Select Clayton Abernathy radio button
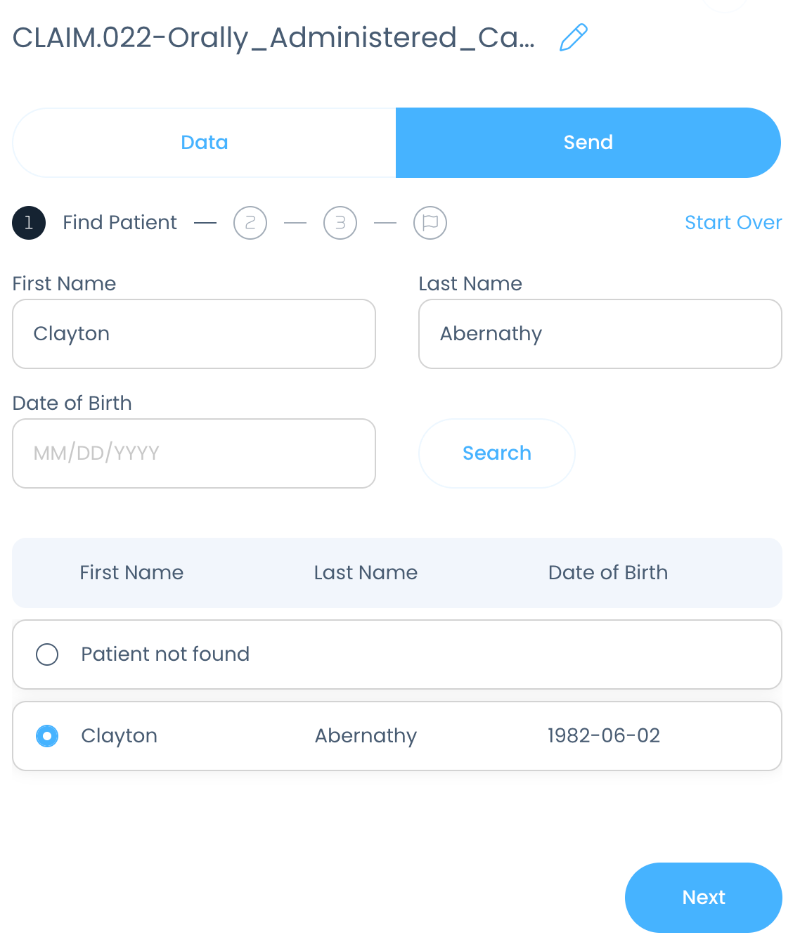The image size is (800, 942). tap(47, 736)
